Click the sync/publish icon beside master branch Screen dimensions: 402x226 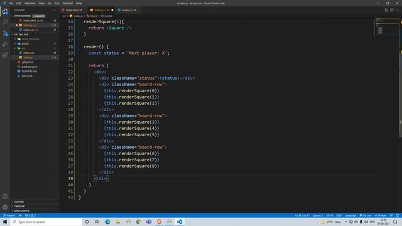(x=20, y=215)
